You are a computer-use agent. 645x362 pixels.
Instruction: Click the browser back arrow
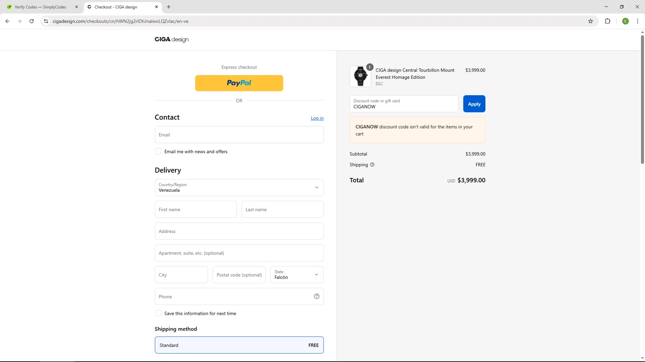coord(7,21)
